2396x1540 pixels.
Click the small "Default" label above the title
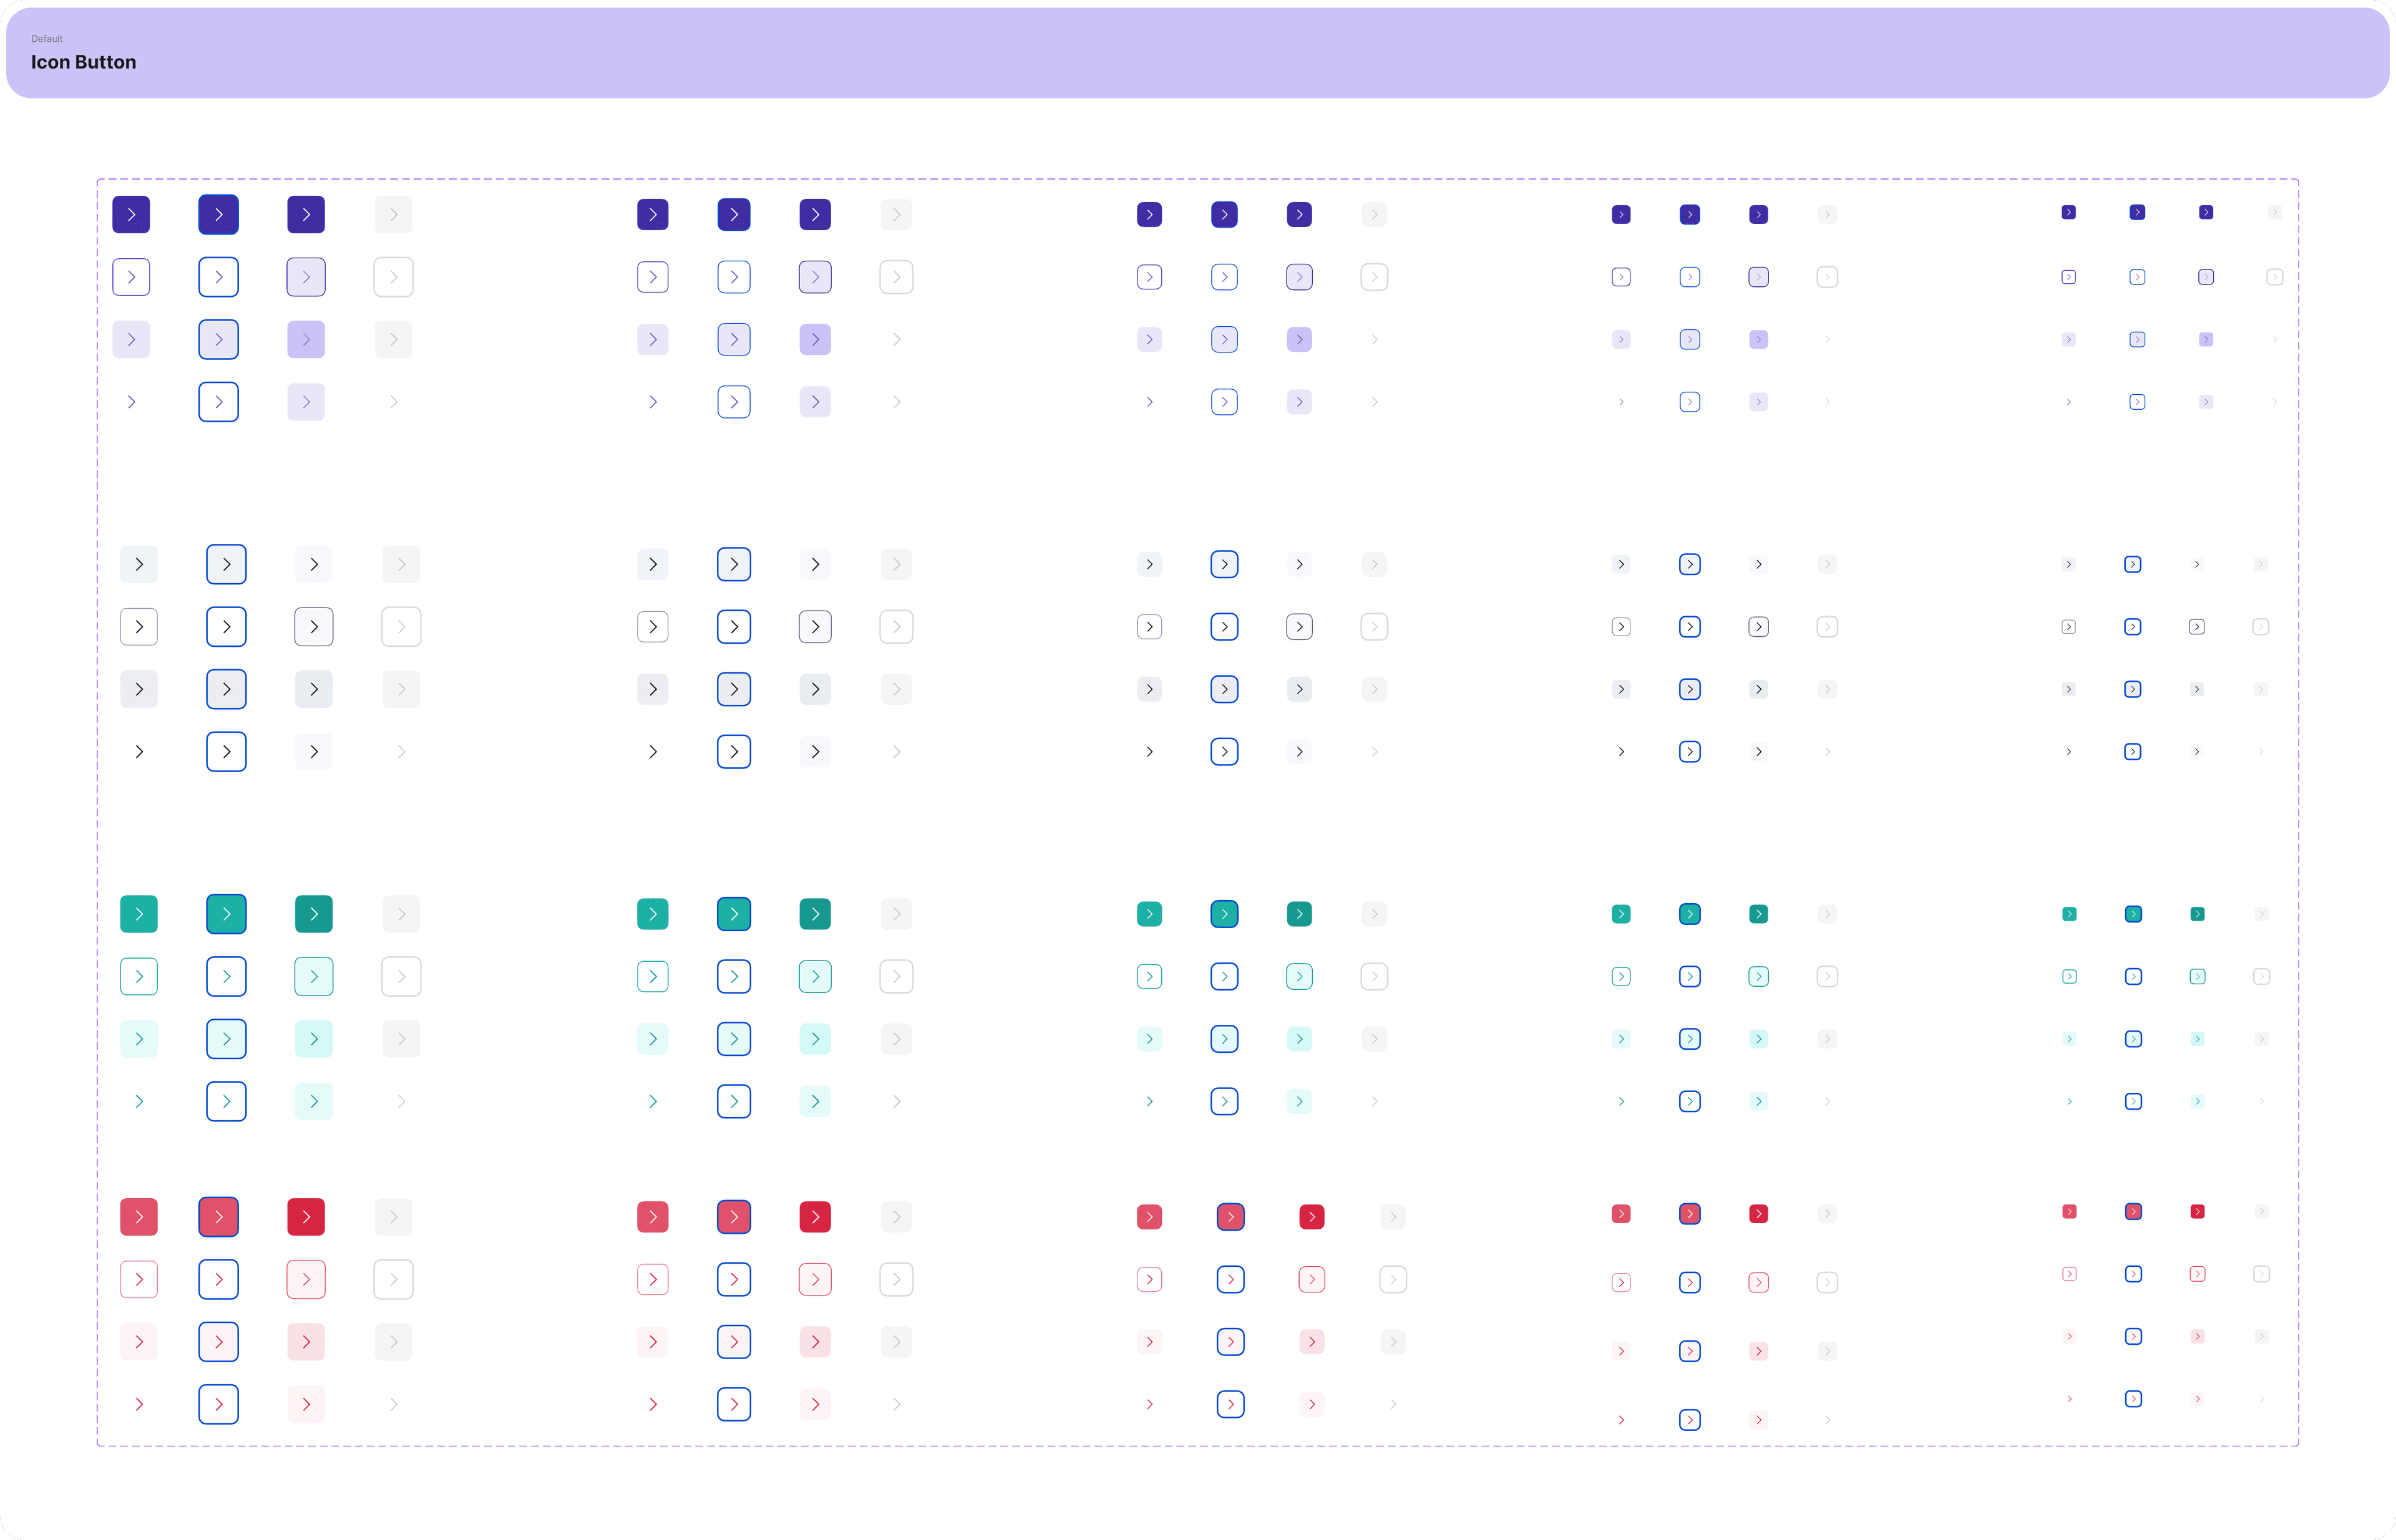click(x=47, y=39)
